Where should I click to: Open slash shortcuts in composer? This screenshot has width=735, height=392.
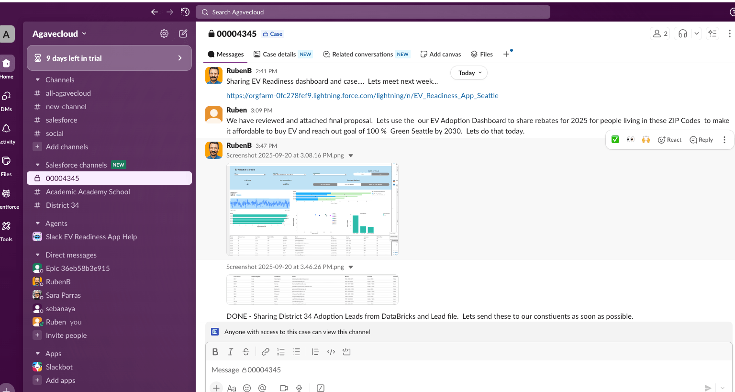(x=321, y=388)
